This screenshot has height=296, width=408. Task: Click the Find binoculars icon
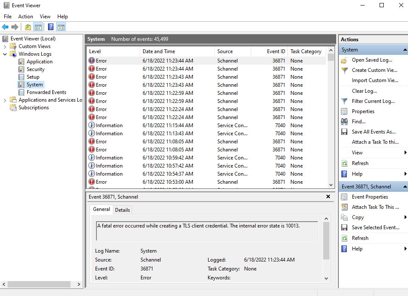(344, 122)
